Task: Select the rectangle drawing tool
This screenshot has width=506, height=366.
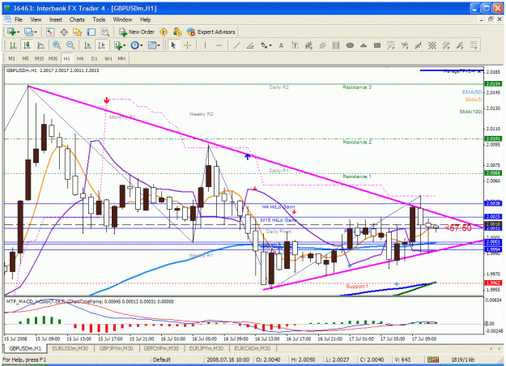Action: tap(377, 45)
